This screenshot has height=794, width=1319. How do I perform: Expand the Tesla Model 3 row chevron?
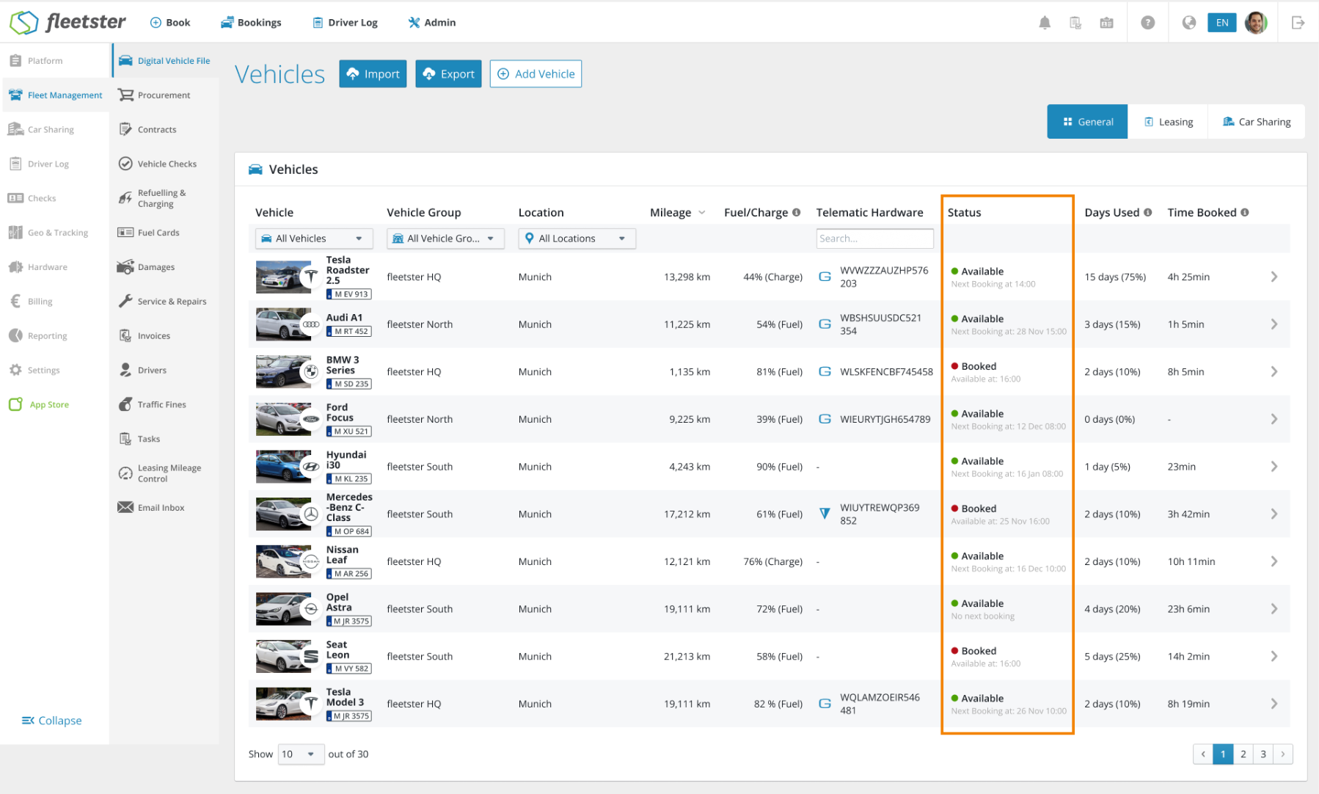point(1274,704)
